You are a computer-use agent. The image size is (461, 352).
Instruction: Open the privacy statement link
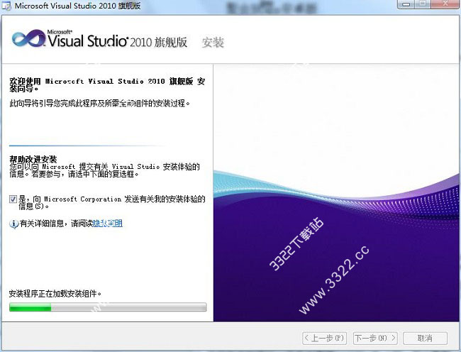click(x=108, y=224)
